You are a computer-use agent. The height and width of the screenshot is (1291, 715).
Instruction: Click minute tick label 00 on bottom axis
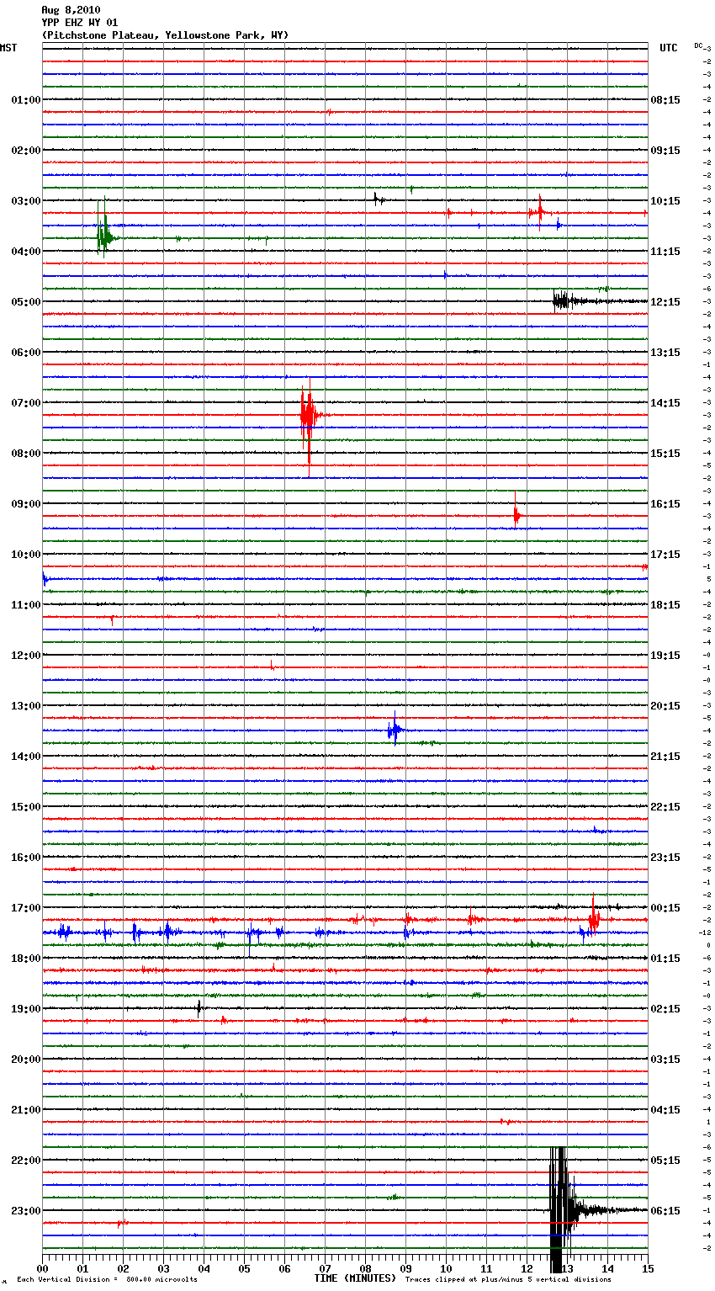click(x=42, y=1268)
